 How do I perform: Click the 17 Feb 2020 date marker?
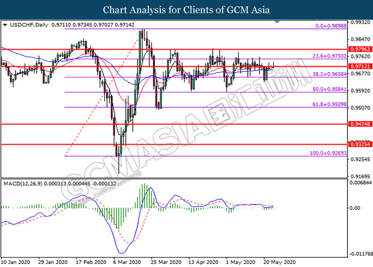point(91,262)
